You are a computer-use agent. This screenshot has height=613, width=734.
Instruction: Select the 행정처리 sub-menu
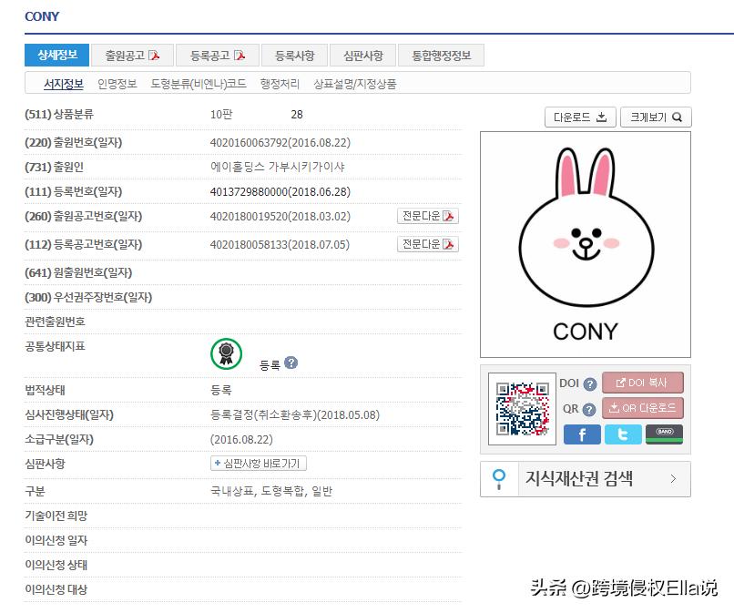pos(280,84)
